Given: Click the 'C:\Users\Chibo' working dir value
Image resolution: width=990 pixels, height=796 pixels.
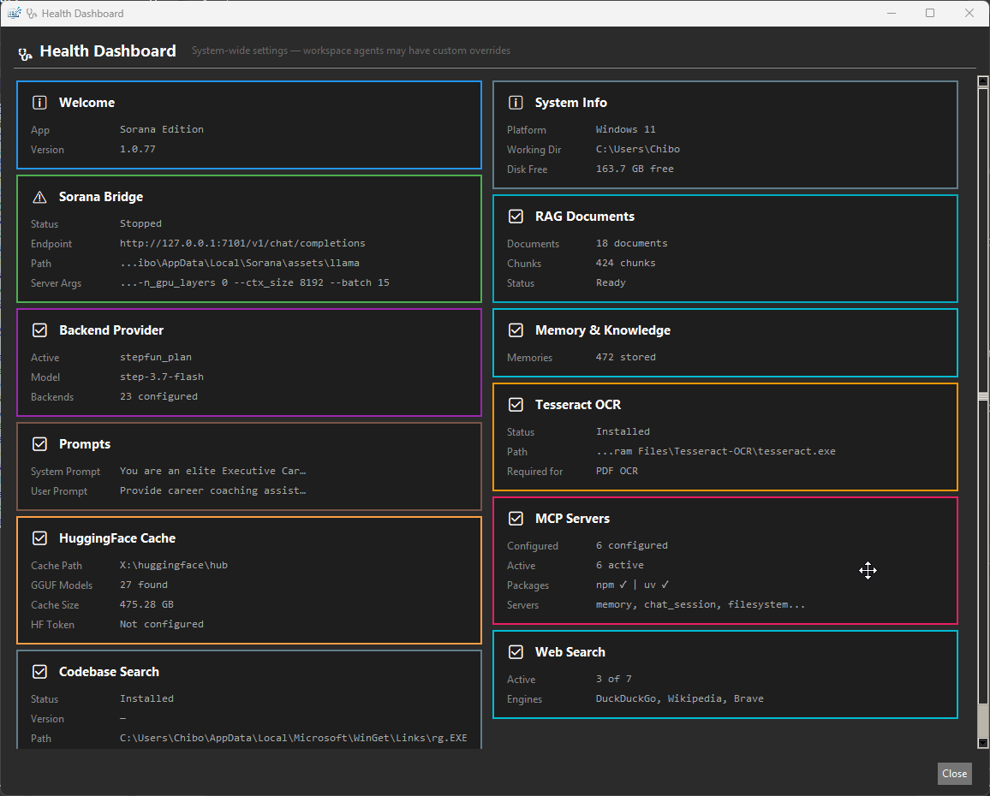Looking at the screenshot, I should pos(638,149).
